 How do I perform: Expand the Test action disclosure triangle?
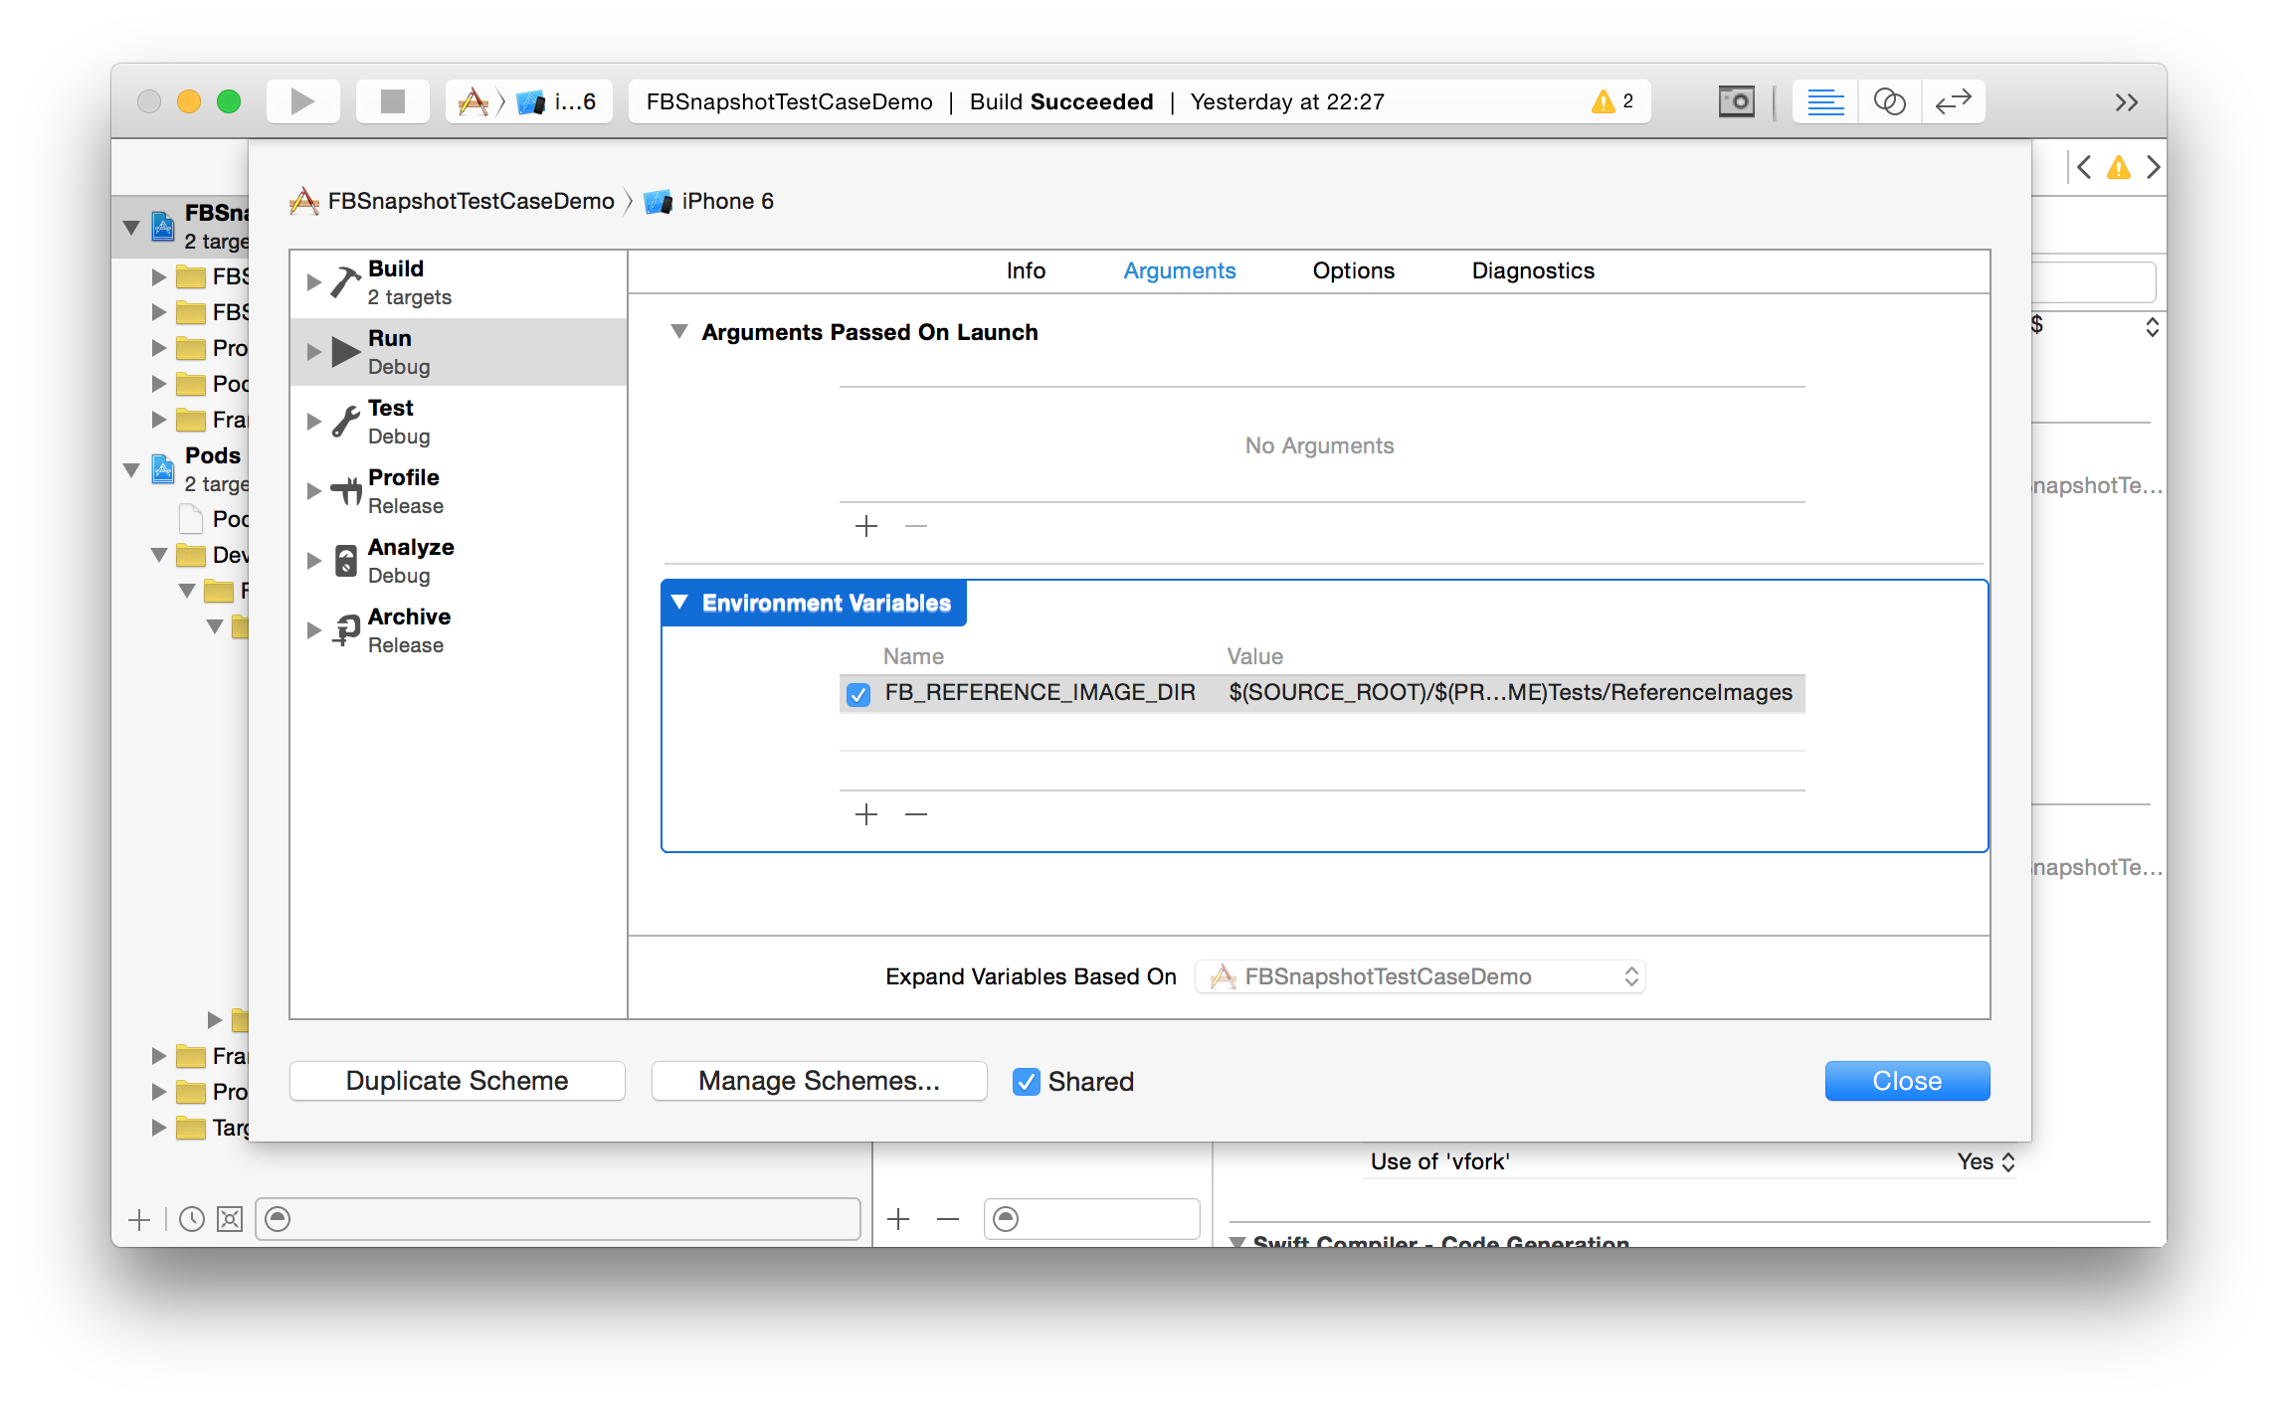[313, 422]
